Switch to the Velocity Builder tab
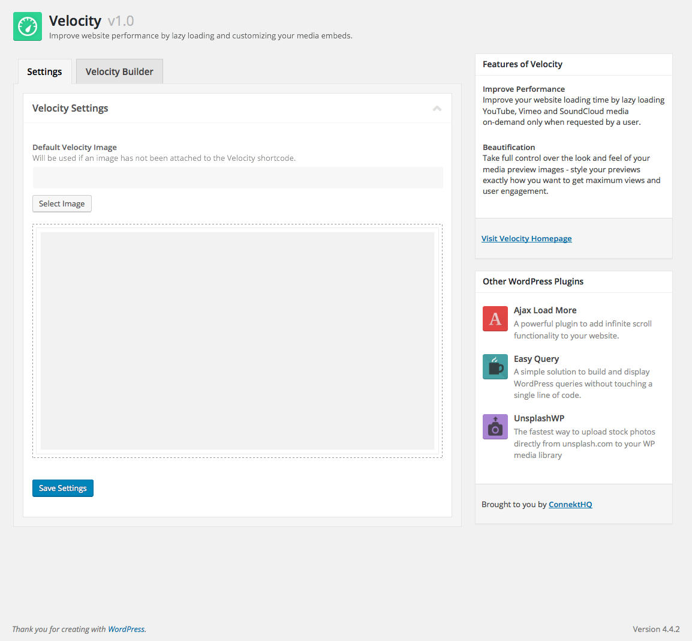 (x=119, y=71)
